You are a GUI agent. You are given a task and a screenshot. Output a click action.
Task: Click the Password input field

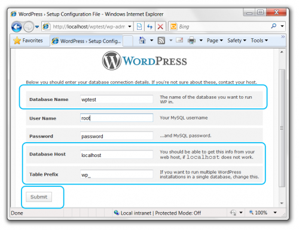pyautogui.click(x=117, y=136)
